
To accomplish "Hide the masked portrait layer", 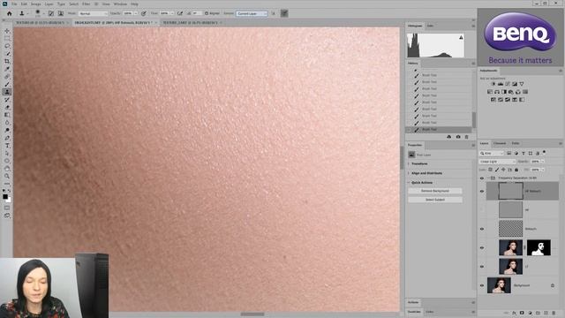I will [482, 247].
